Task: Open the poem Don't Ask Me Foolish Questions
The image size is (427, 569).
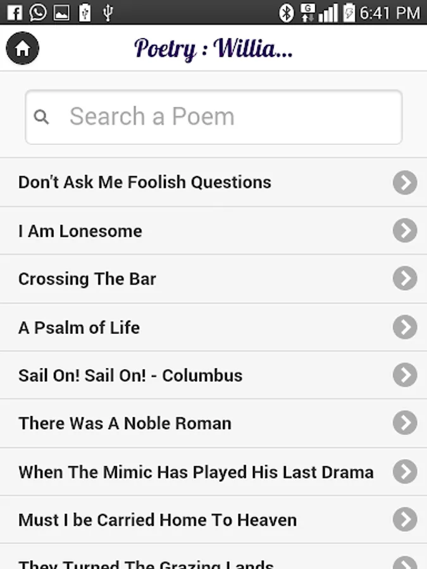Action: [x=145, y=183]
